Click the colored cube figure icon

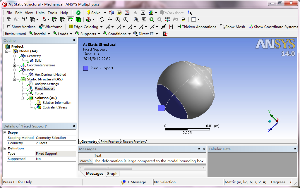click(151, 13)
